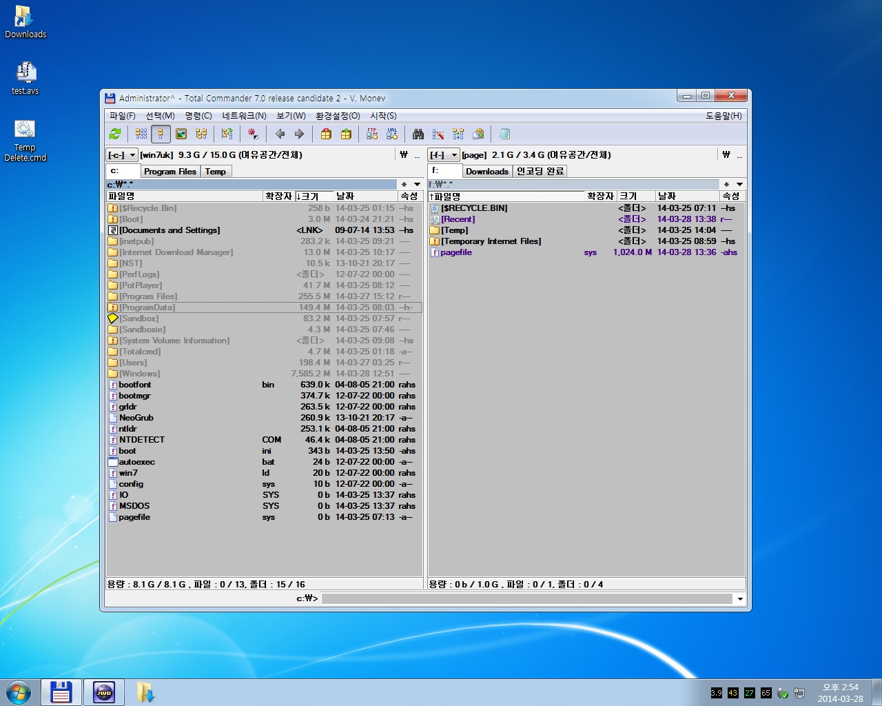Viewport: 882px width, 706px height.
Task: Click Total Commander floppy taskbar icon
Action: 61,692
